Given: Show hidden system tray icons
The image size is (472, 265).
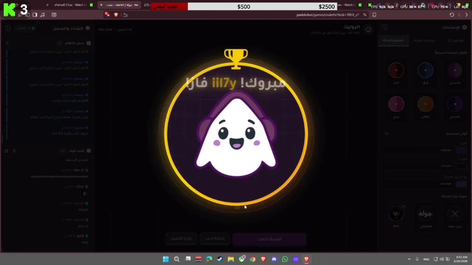Looking at the screenshot, I should 409,259.
